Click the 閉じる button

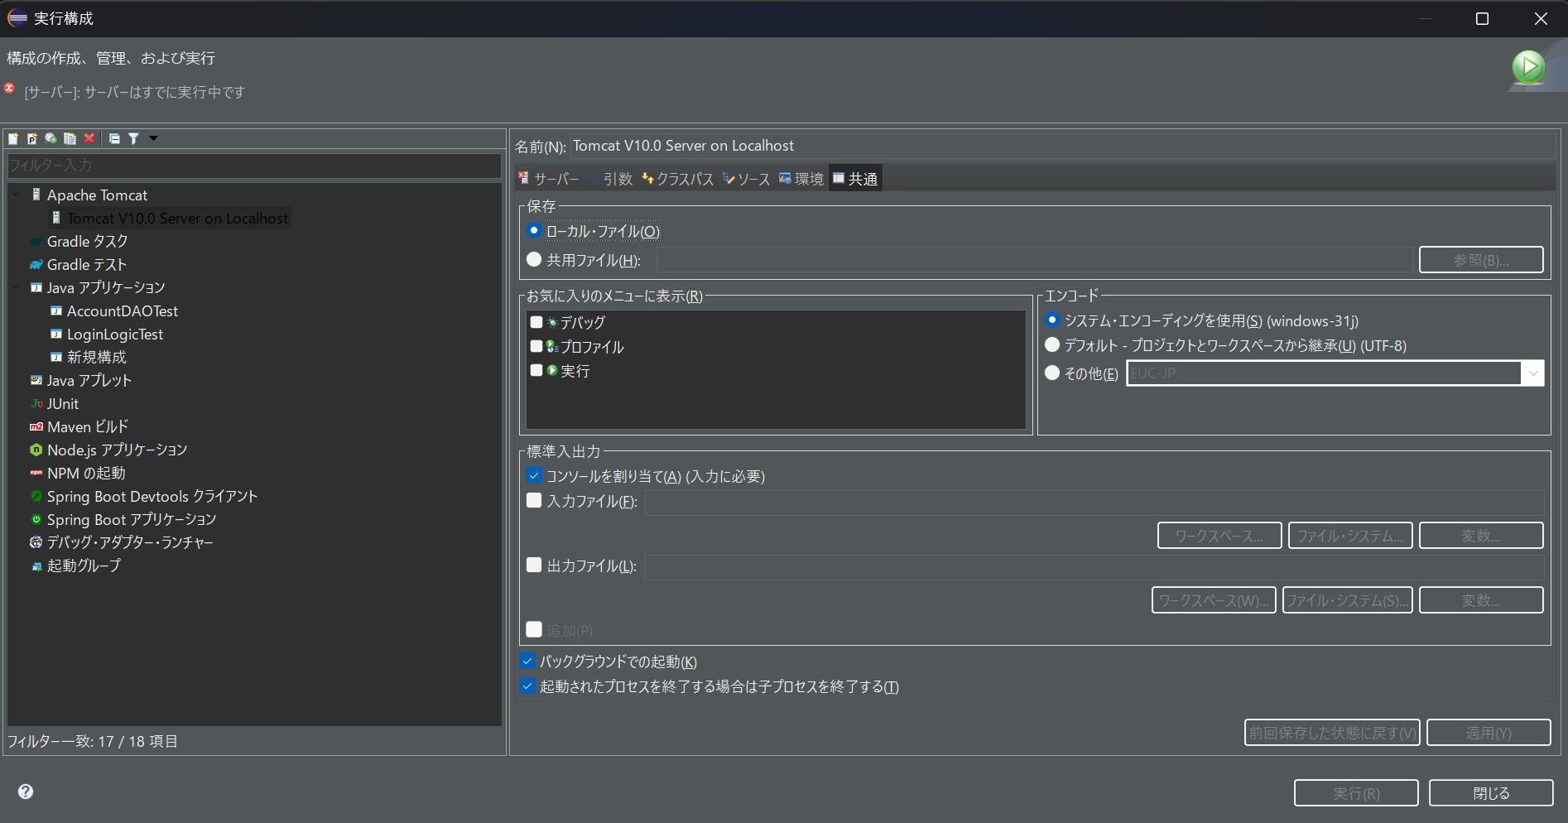[x=1491, y=793]
